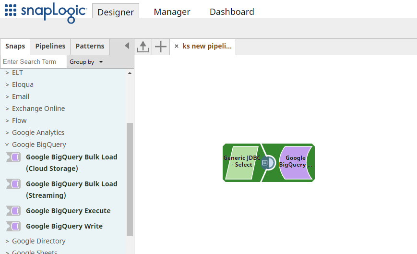Click the Import pipeline upload icon

click(143, 47)
